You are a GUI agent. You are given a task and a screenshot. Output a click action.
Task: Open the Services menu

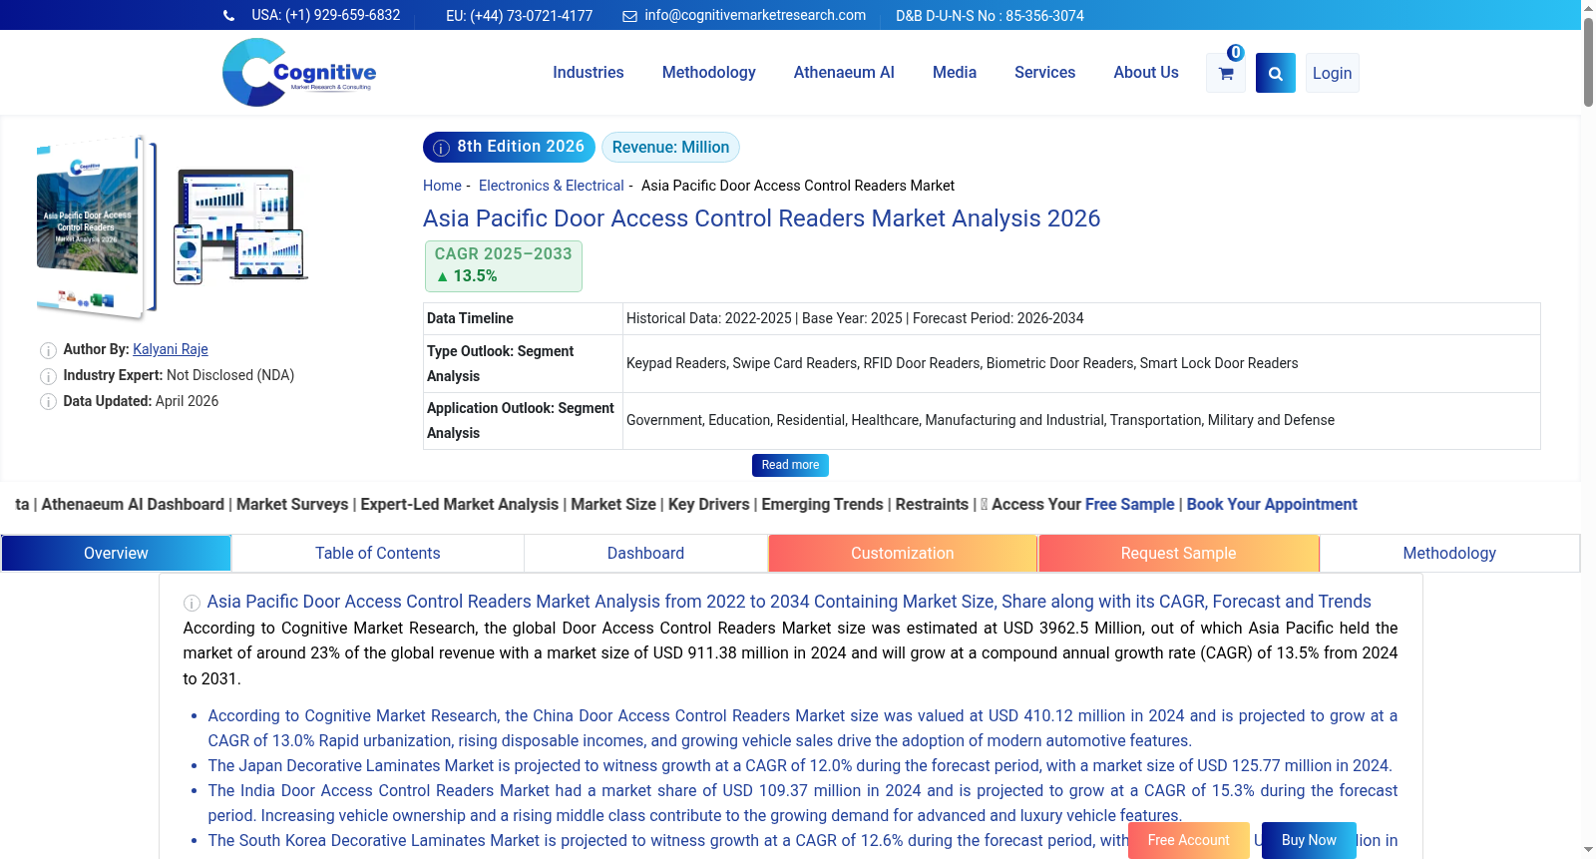point(1044,73)
